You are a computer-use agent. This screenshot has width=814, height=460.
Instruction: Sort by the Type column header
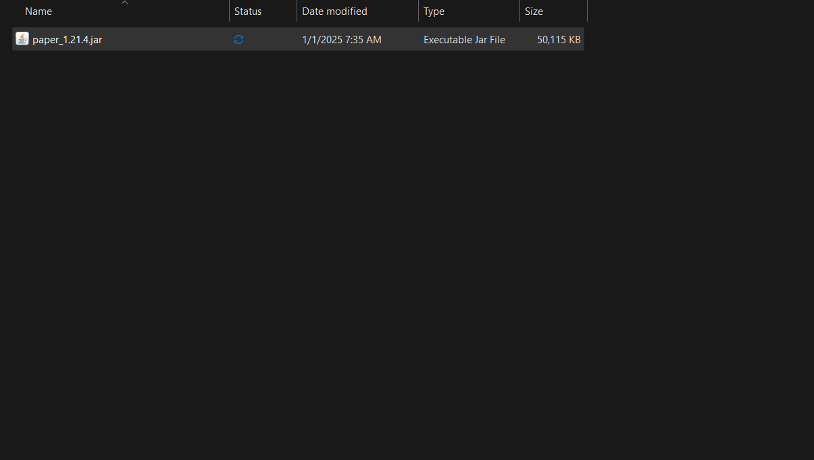pyautogui.click(x=434, y=11)
